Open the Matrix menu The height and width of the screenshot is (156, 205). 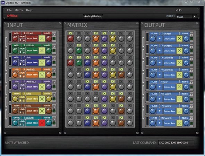pos(19,10)
